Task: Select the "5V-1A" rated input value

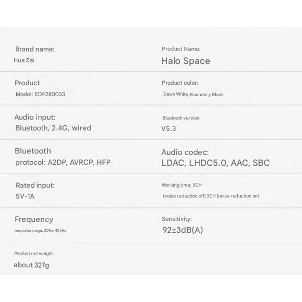Action: [25, 196]
